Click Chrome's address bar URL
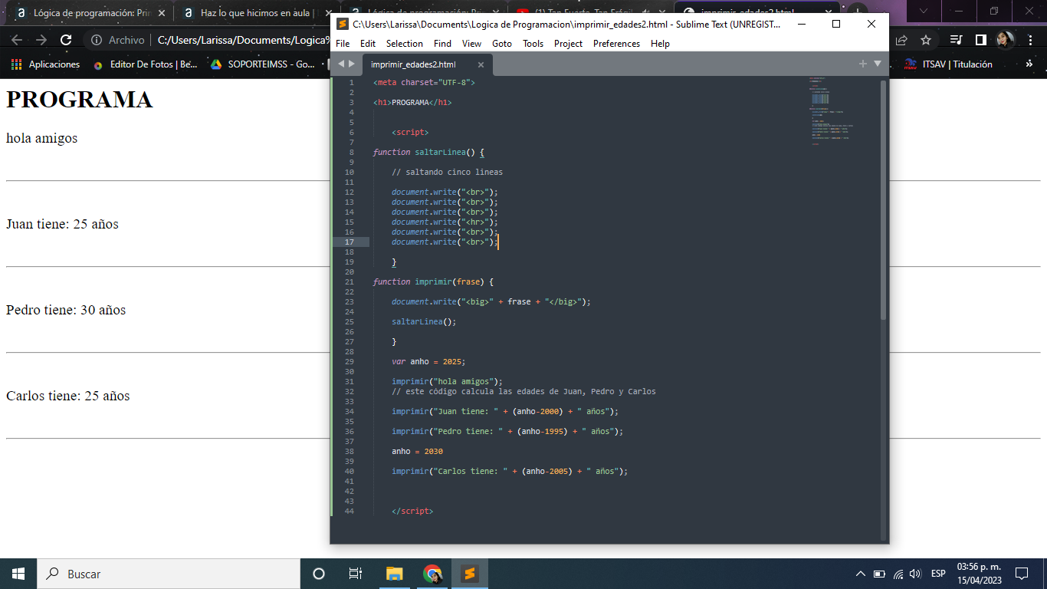The width and height of the screenshot is (1047, 589). point(243,40)
